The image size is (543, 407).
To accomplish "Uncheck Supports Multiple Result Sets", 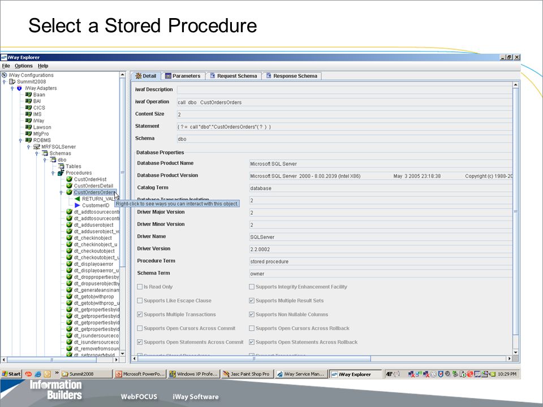I will click(252, 301).
